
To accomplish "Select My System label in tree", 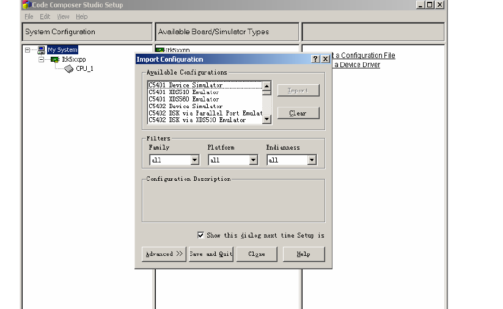I will [62, 49].
